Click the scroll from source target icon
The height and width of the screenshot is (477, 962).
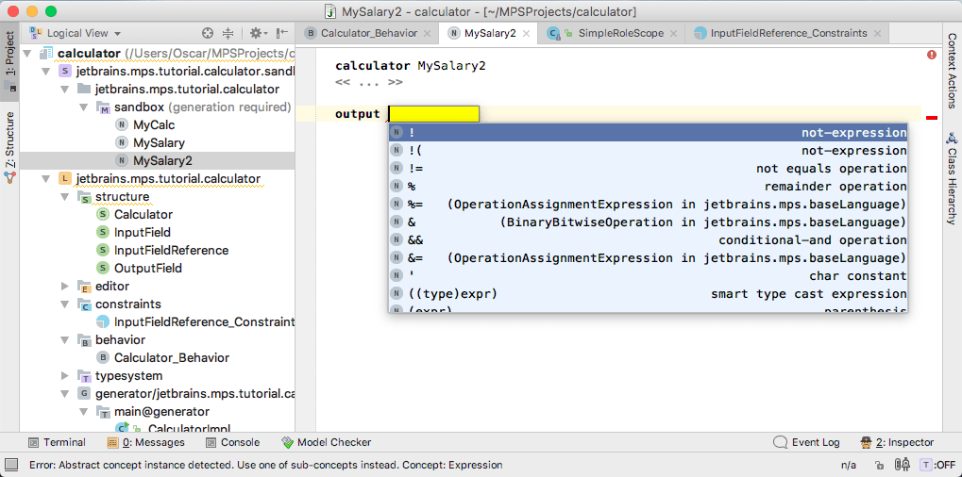pos(209,33)
